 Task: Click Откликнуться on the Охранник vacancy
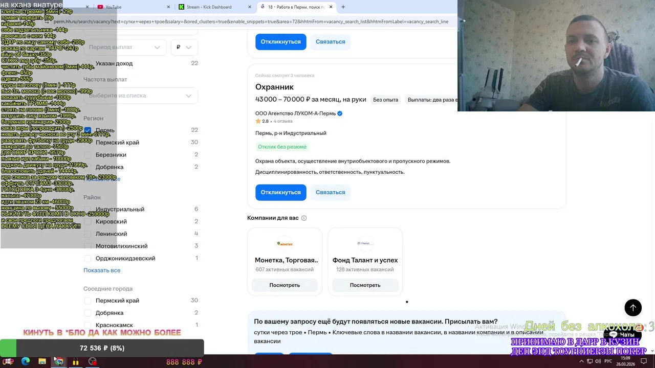pos(281,193)
